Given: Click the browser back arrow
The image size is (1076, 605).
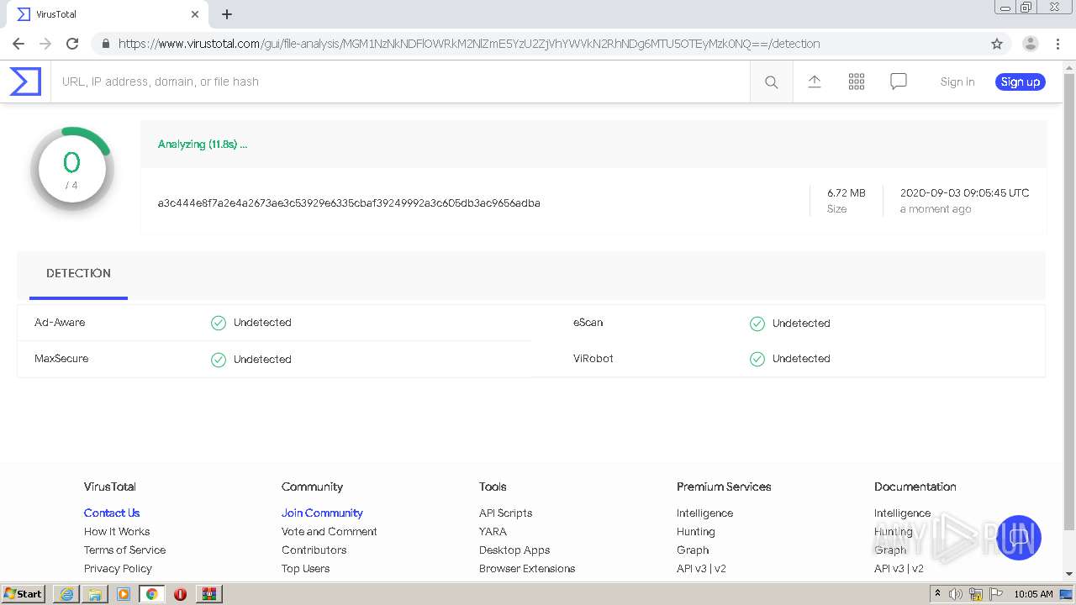Looking at the screenshot, I should click(x=18, y=44).
